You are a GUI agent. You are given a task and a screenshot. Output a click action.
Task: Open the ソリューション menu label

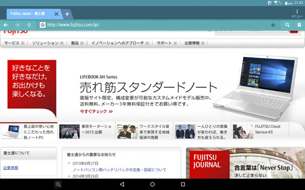click(x=45, y=43)
